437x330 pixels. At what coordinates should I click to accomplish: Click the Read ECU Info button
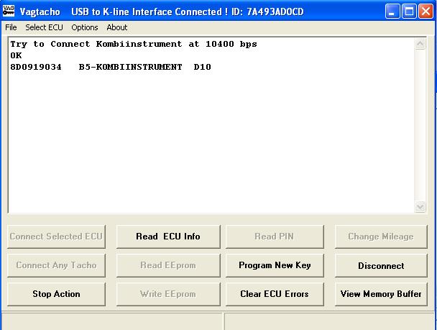168,237
